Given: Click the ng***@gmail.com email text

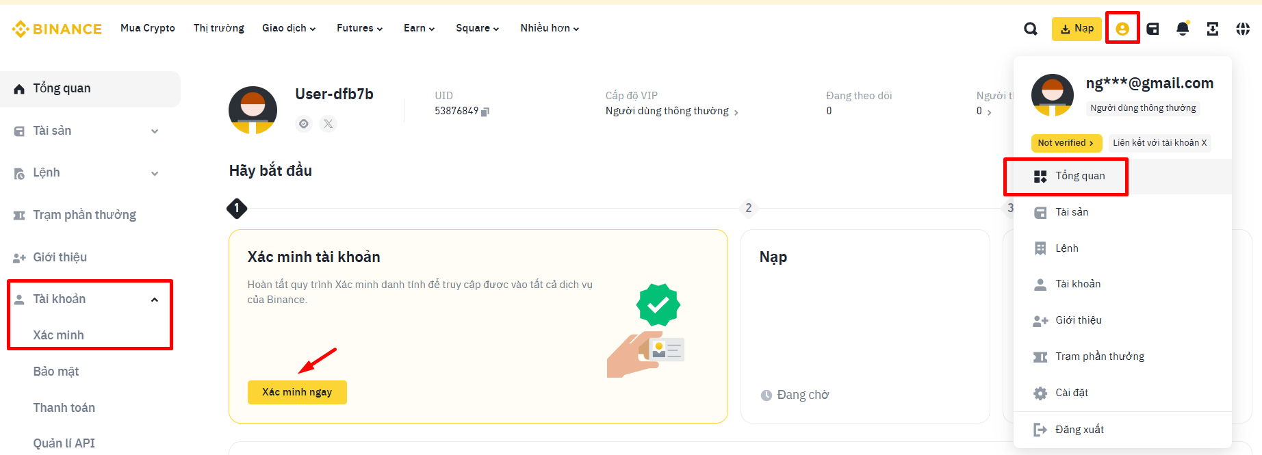Looking at the screenshot, I should click(x=1150, y=83).
